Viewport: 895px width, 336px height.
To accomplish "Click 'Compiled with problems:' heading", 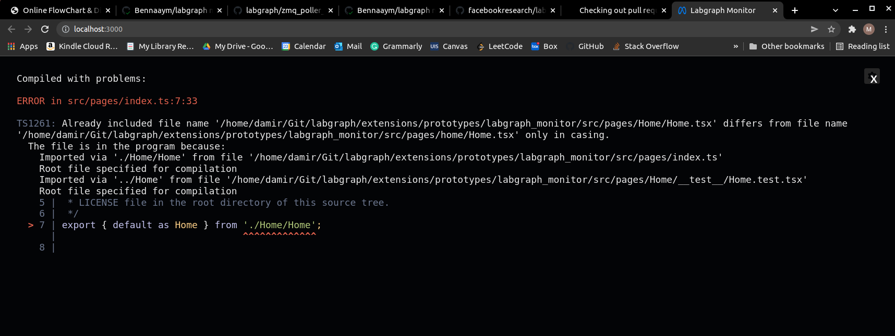I will click(x=81, y=79).
